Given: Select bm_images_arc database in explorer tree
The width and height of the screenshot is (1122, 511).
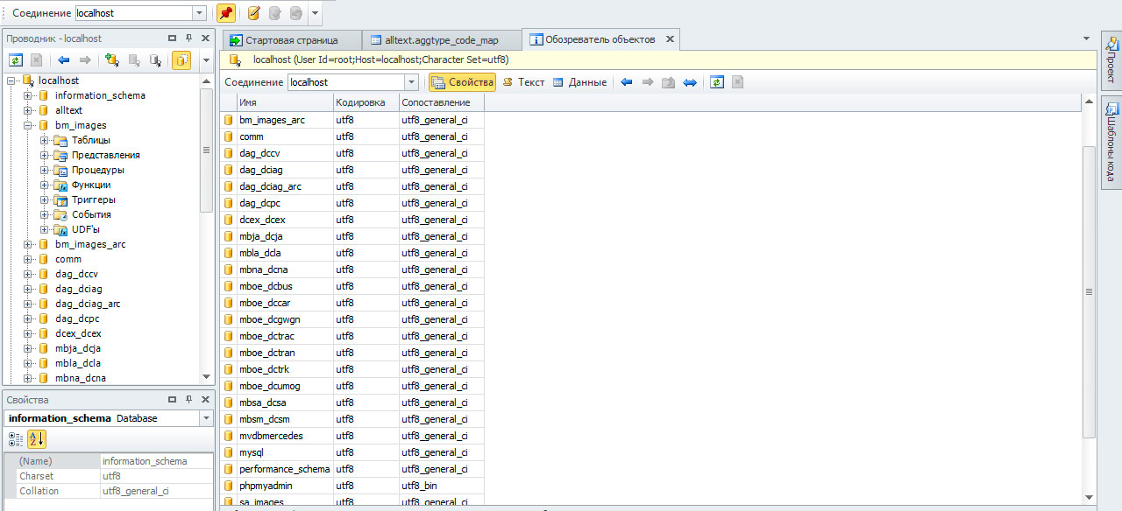Looking at the screenshot, I should [89, 244].
